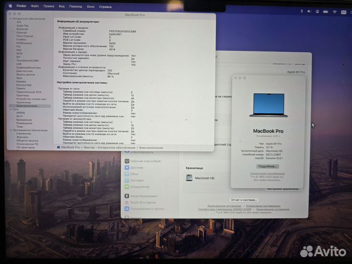The image size is (352, 264).
Task: Select Thunderbolt/USB4 in sidebar
Action: (x=27, y=61)
